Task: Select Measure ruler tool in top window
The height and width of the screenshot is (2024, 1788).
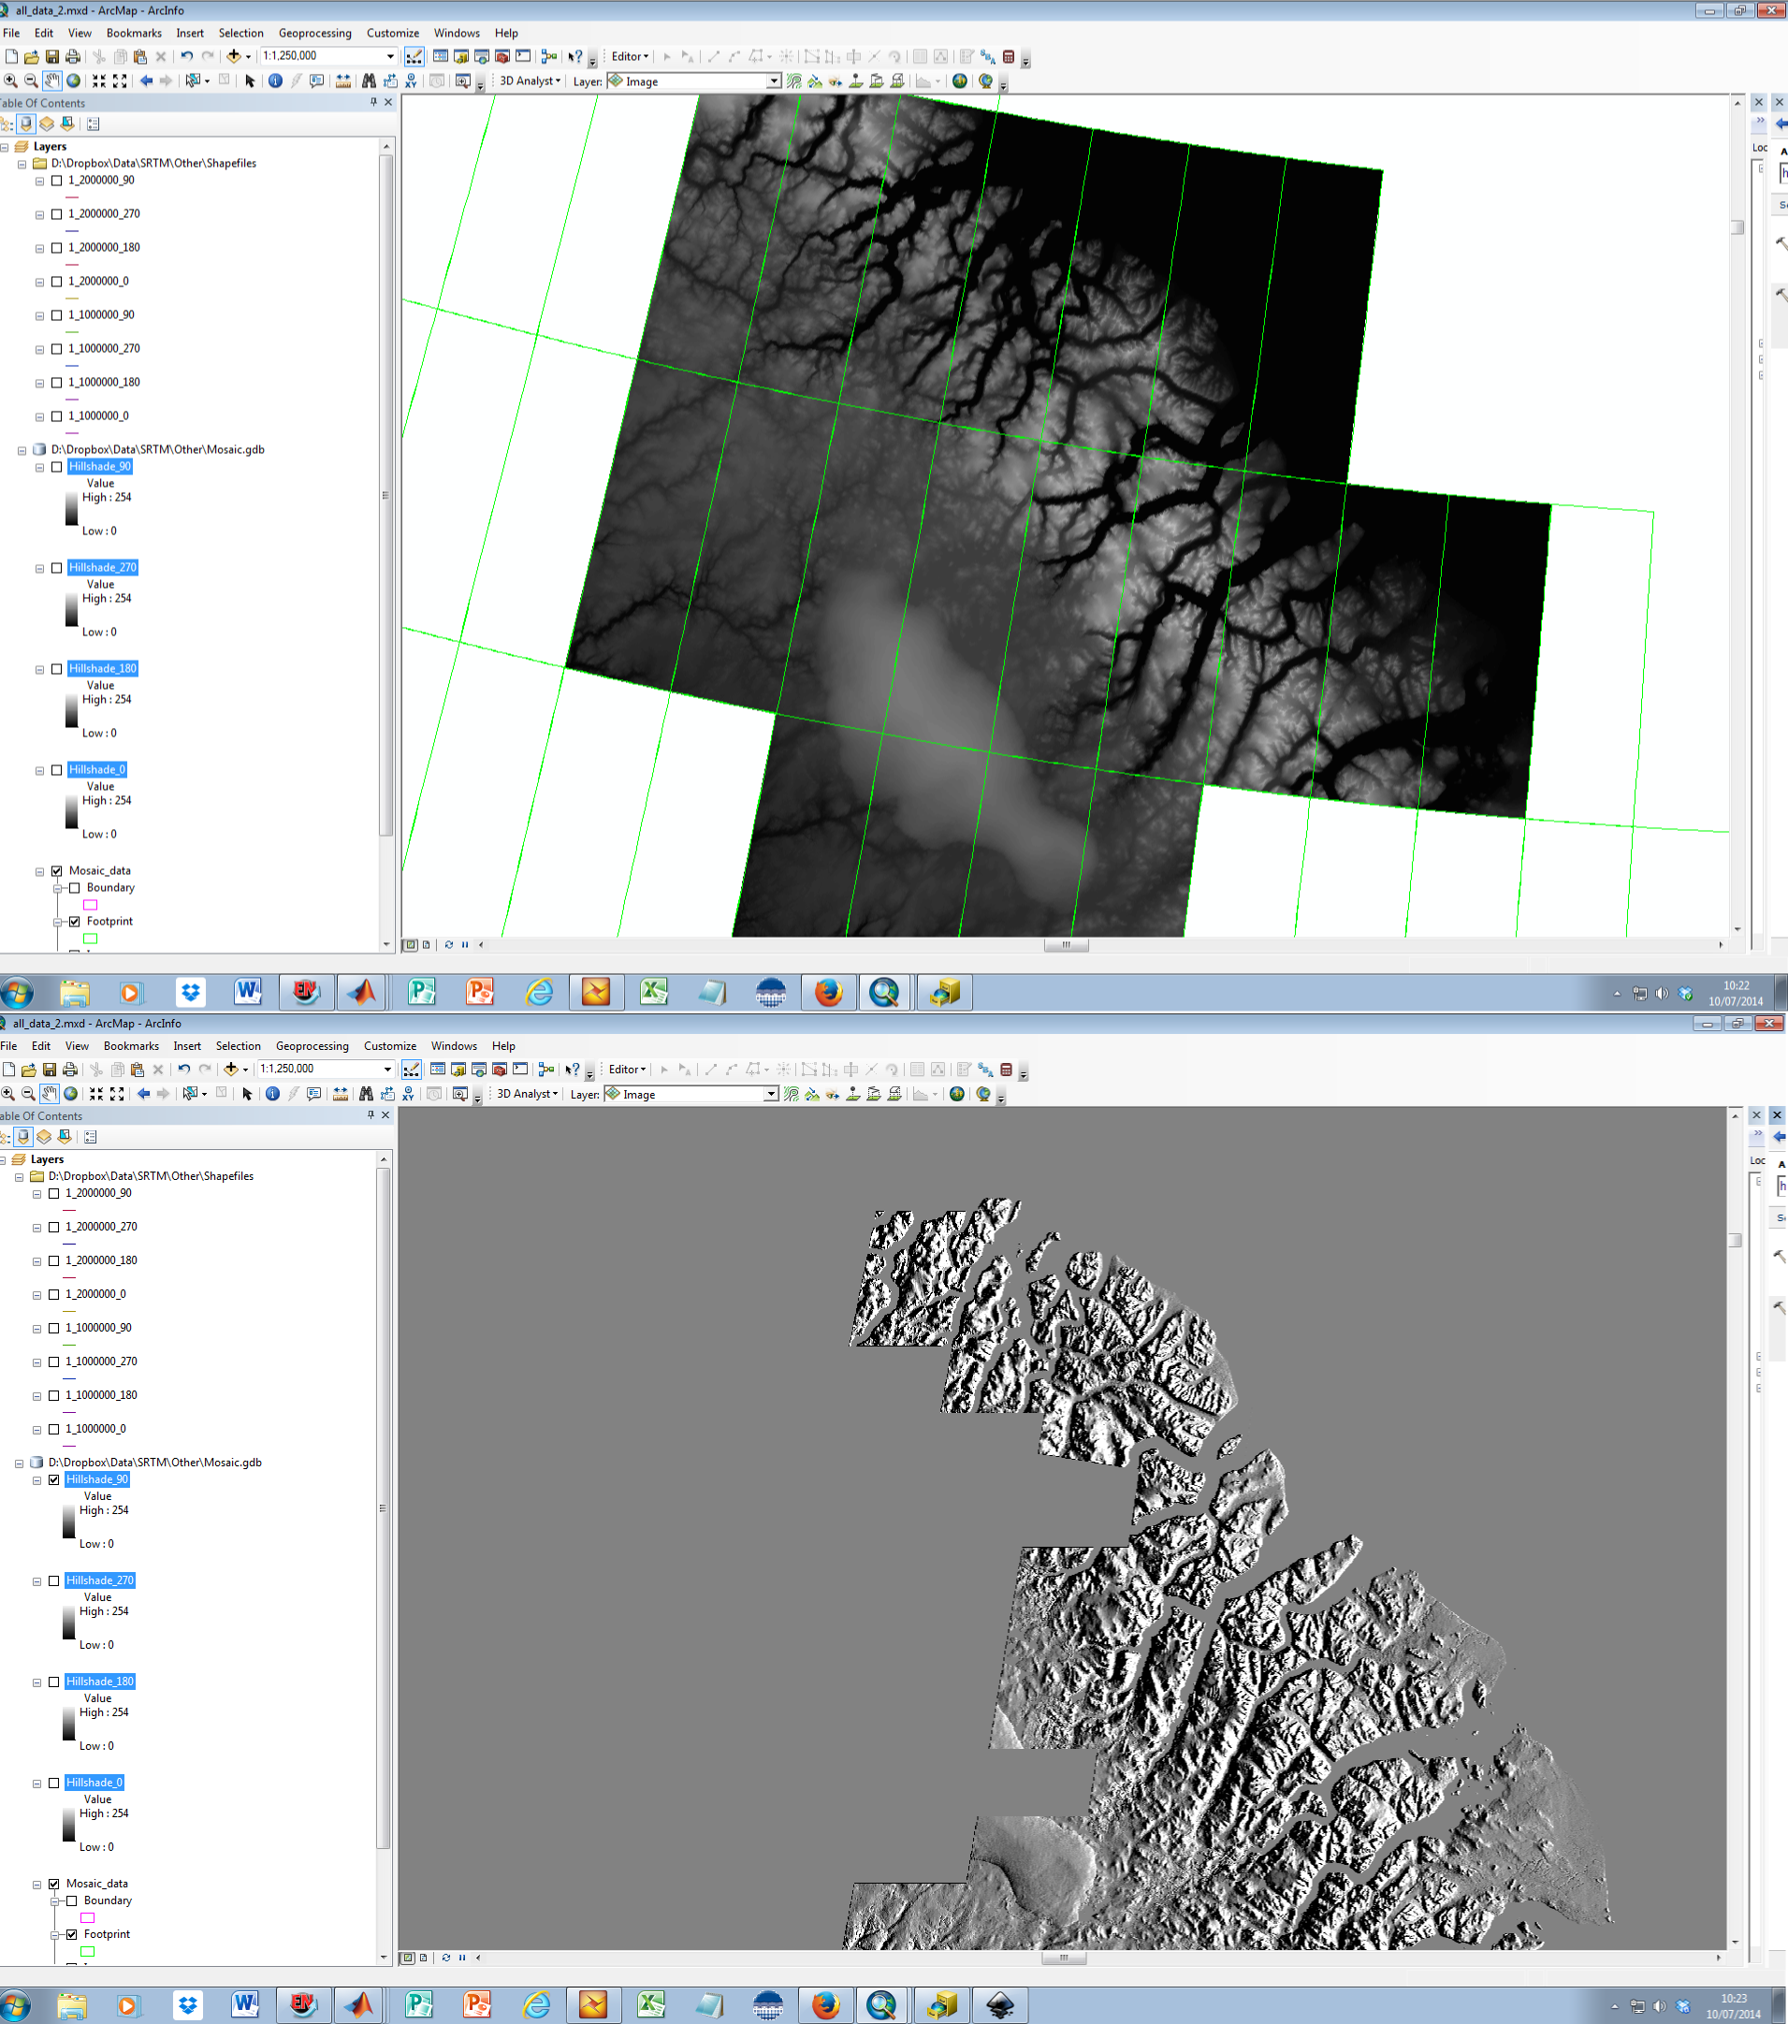Action: tap(343, 81)
